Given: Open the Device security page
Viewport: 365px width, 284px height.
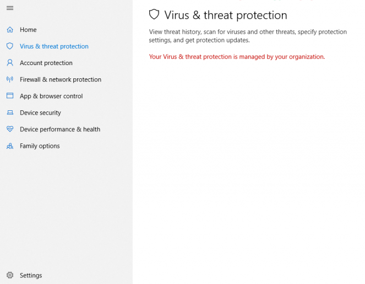Looking at the screenshot, I should click(x=40, y=112).
